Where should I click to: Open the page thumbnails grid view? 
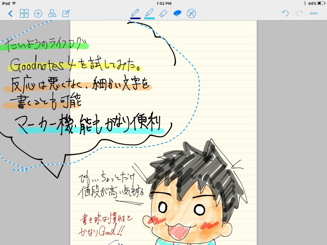pyautogui.click(x=24, y=13)
